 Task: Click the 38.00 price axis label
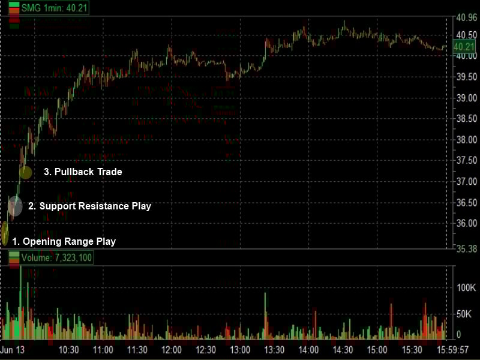click(x=466, y=140)
